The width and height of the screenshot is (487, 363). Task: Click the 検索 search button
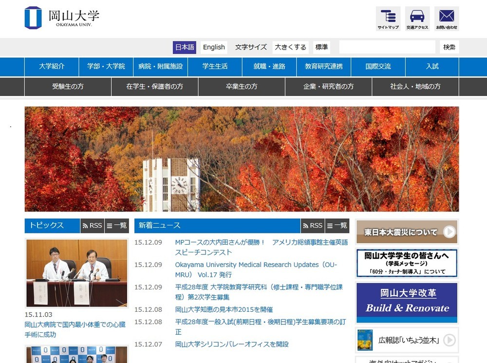pos(449,47)
